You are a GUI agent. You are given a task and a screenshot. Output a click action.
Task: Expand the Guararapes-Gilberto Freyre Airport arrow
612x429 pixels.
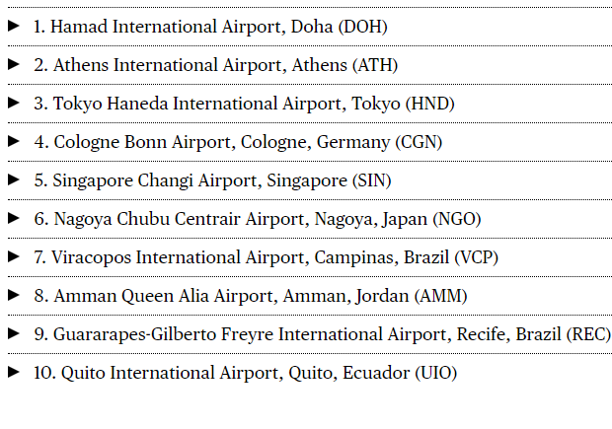[x=14, y=334]
